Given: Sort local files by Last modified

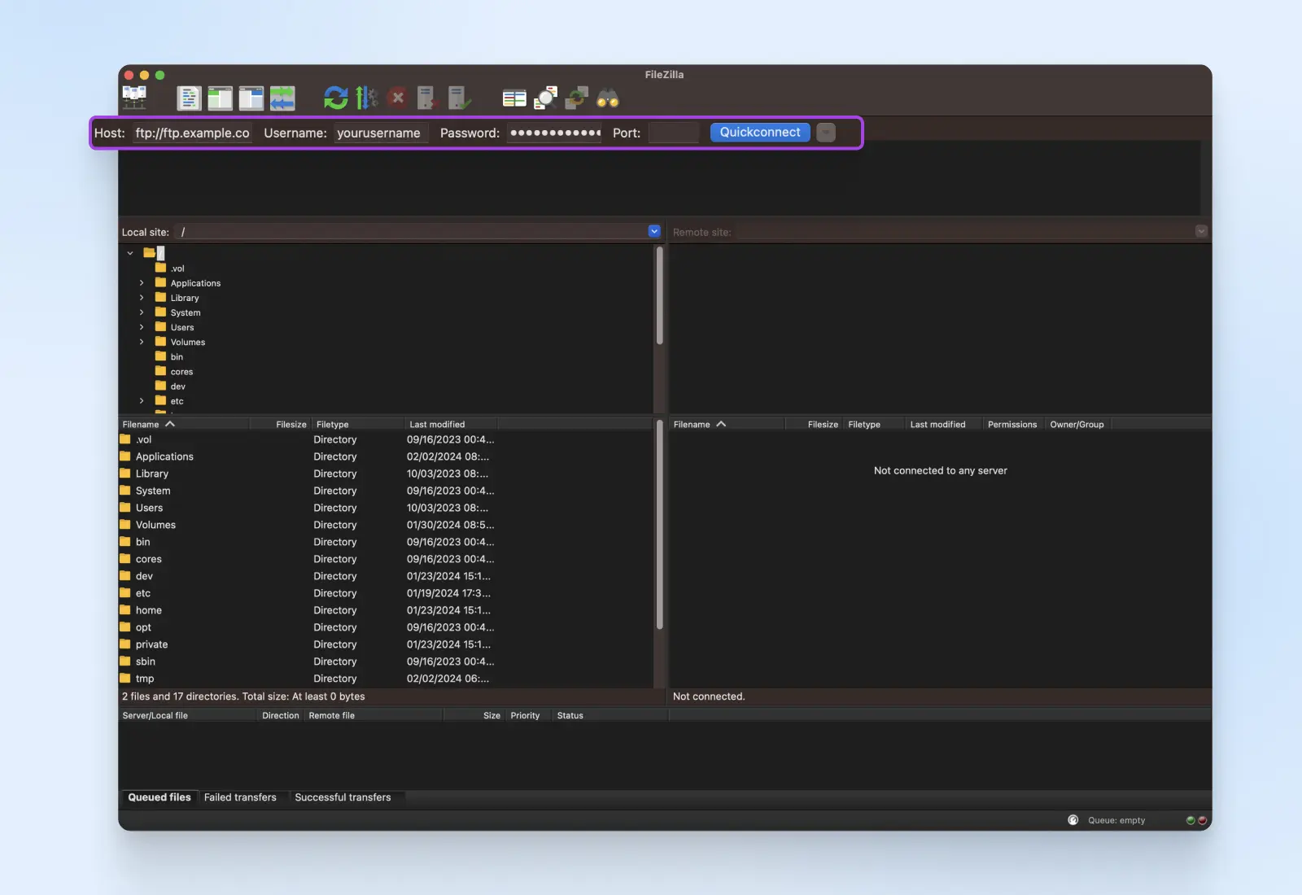Looking at the screenshot, I should (x=437, y=425).
